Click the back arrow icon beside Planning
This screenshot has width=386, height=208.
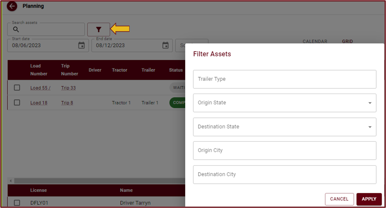12,6
